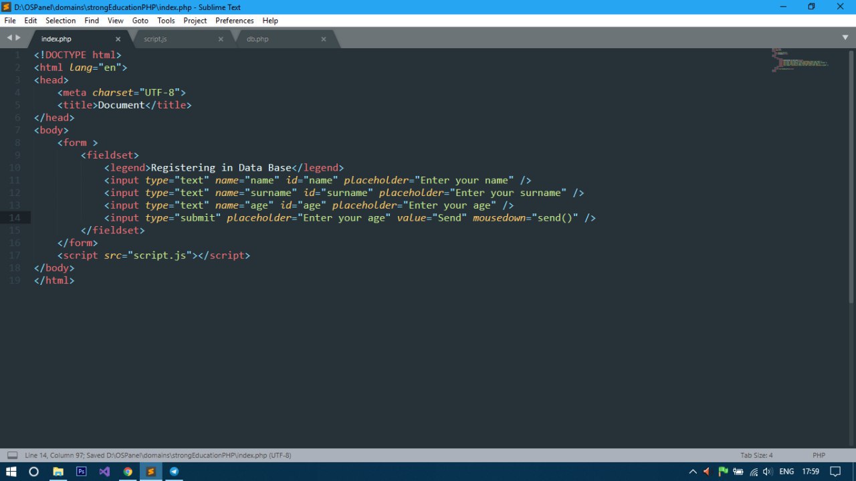Click the battery tray icon
Image resolution: width=856 pixels, height=481 pixels.
pos(738,472)
